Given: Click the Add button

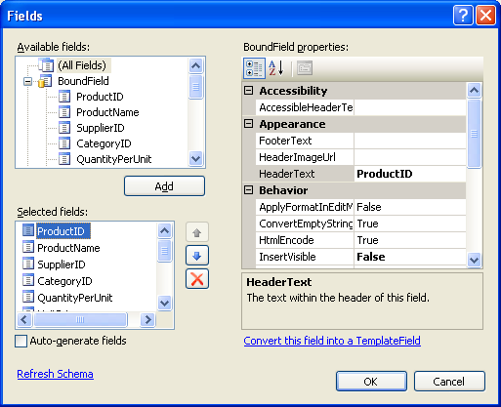Looking at the screenshot, I should [x=164, y=186].
